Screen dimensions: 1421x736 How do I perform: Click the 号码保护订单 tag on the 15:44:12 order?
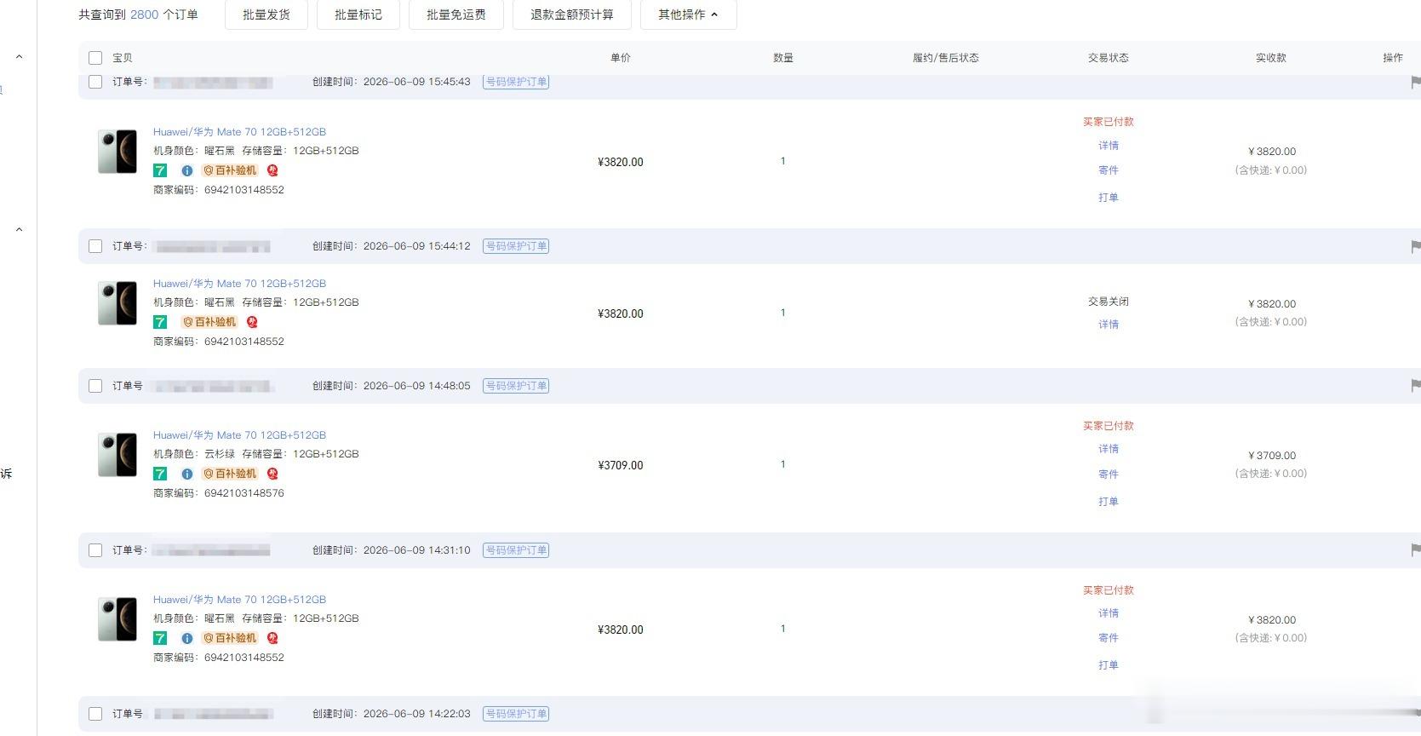(516, 246)
